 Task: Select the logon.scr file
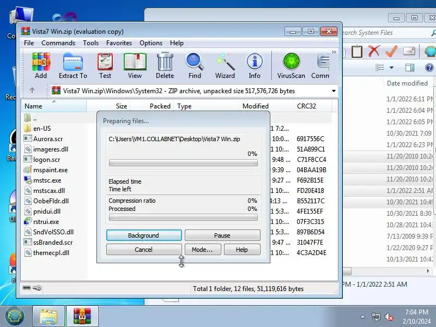click(42, 160)
